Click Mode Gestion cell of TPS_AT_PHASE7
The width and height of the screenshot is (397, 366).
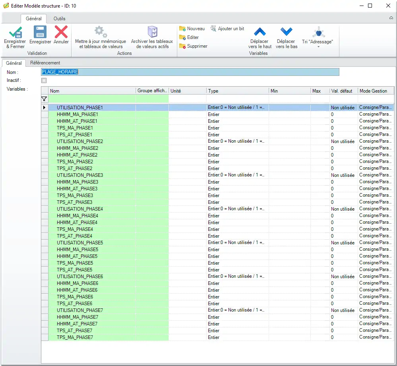(x=376, y=331)
